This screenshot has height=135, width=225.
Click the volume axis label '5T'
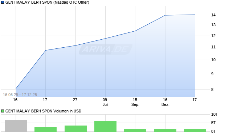[213, 123]
